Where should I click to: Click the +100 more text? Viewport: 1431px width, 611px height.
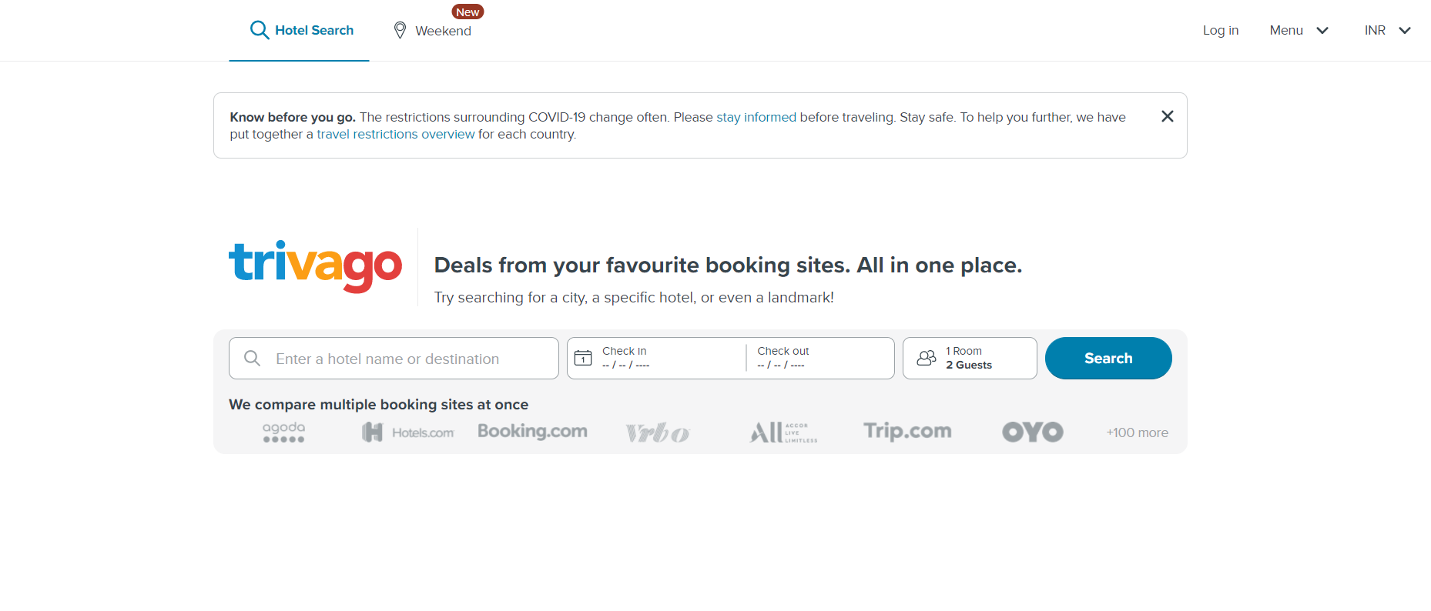tap(1138, 432)
